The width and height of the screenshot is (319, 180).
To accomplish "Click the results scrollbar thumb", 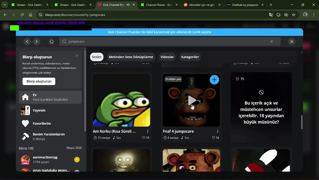I will click(x=302, y=122).
